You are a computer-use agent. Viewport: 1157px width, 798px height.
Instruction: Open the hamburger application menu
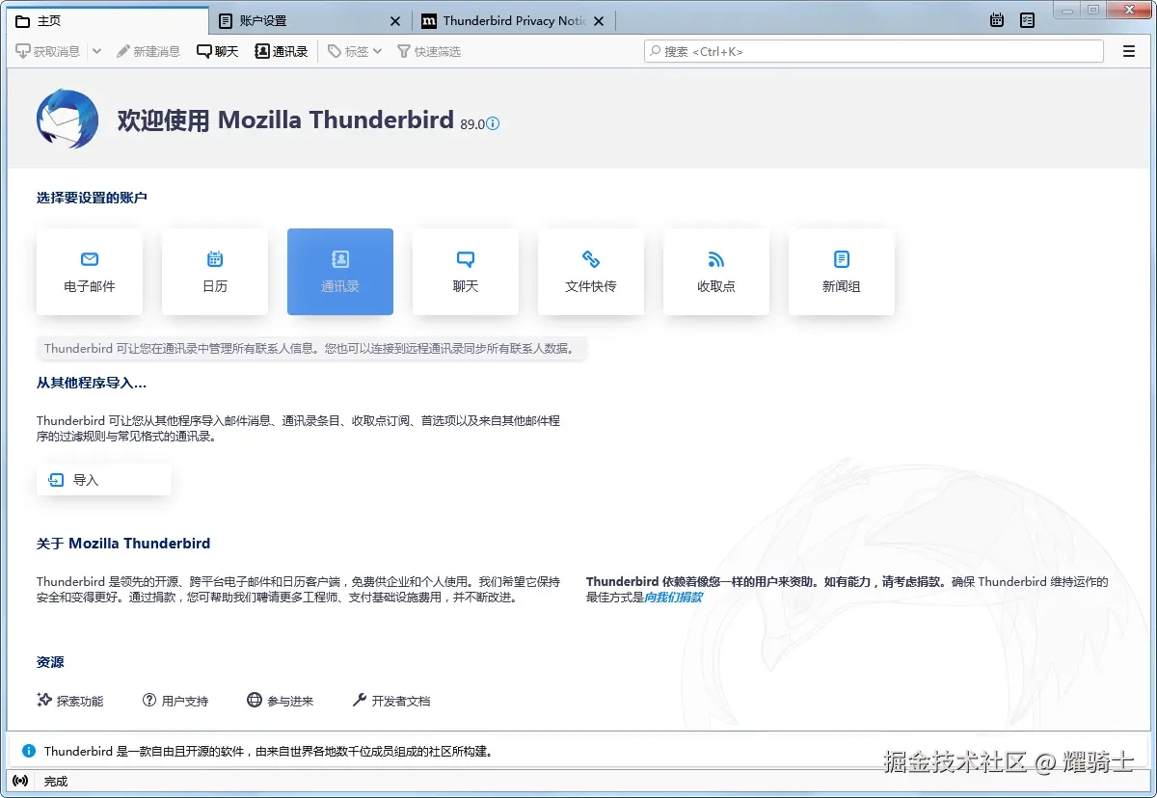click(1129, 51)
